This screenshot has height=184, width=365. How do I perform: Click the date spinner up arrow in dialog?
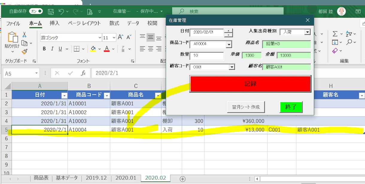(x=228, y=30)
